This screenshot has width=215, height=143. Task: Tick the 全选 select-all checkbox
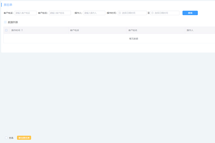tap(6, 138)
